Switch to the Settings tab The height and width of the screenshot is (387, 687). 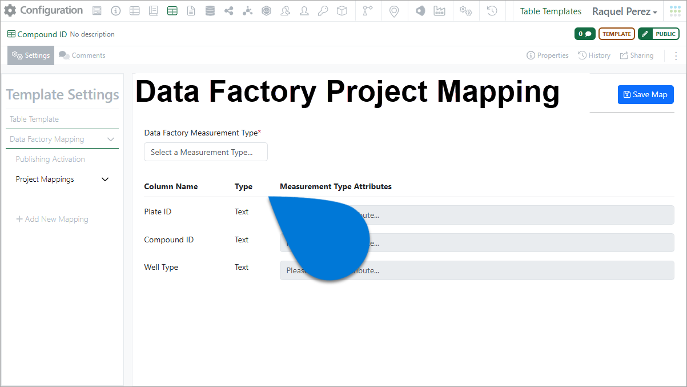click(31, 55)
